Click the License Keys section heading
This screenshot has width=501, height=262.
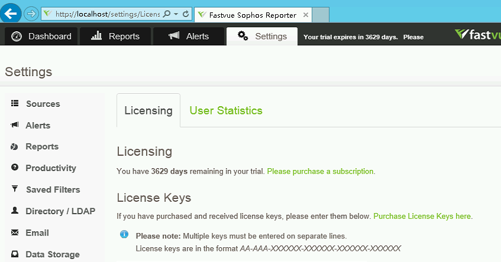pos(154,198)
